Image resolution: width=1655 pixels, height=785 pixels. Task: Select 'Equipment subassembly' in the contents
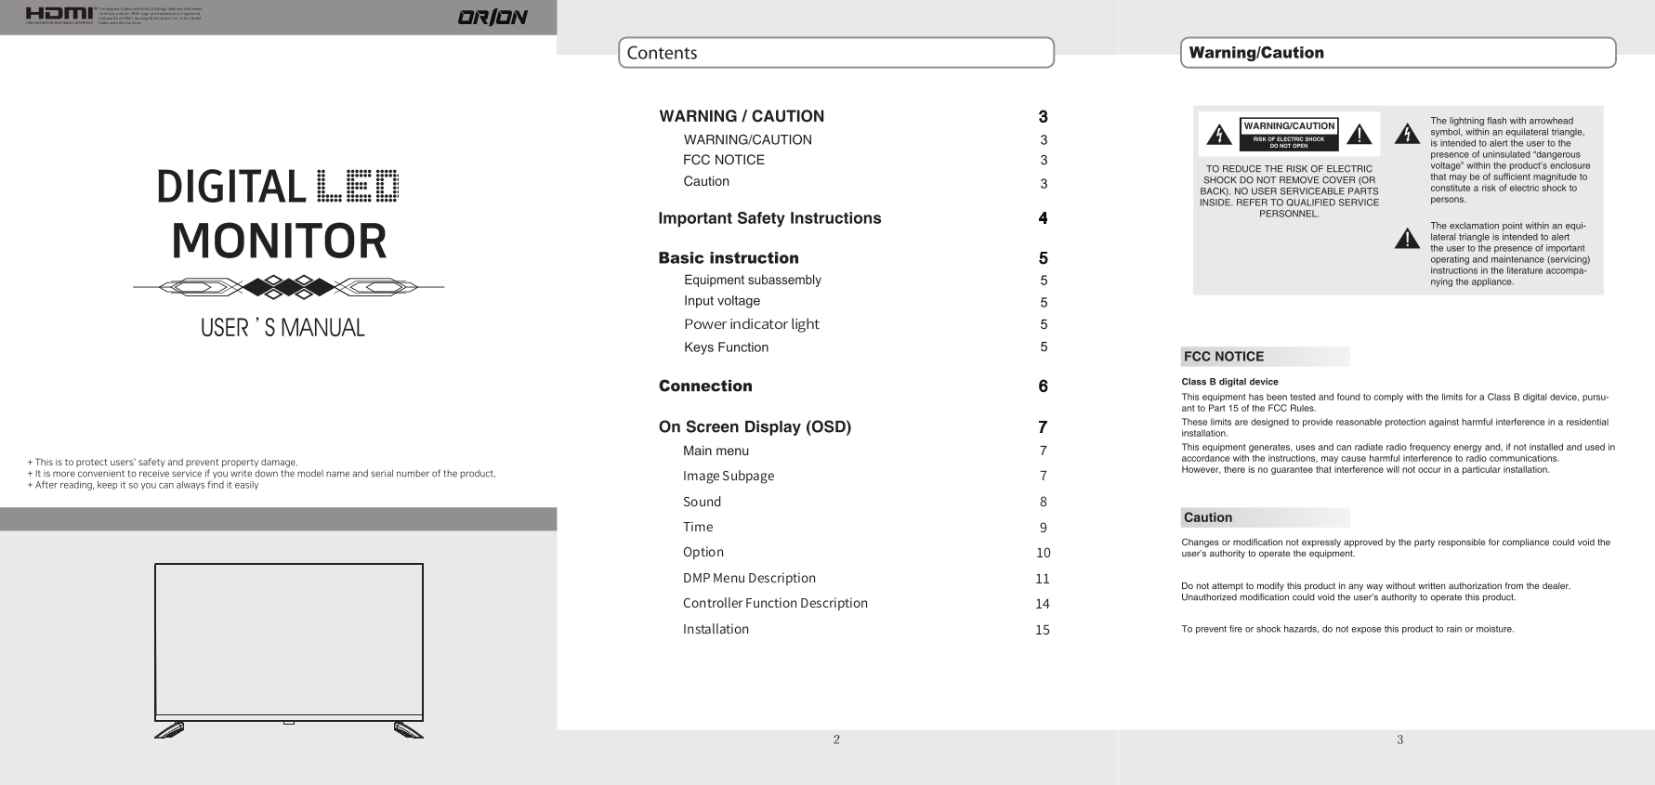point(753,280)
